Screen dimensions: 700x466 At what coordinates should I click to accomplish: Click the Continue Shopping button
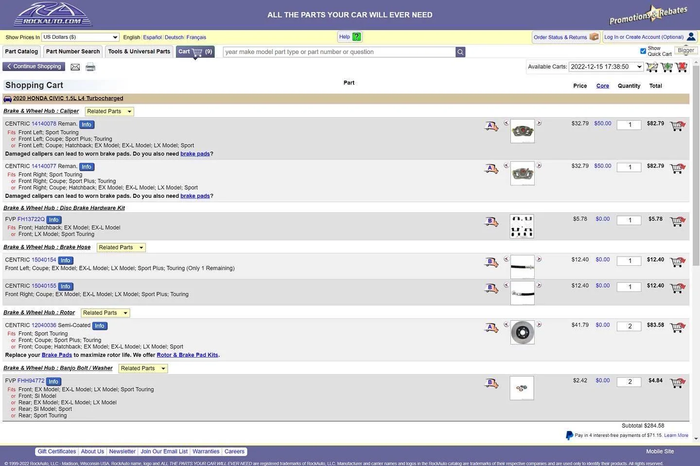pos(34,67)
